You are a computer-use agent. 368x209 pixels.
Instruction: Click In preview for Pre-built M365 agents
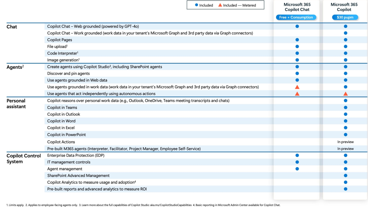[x=346, y=149]
